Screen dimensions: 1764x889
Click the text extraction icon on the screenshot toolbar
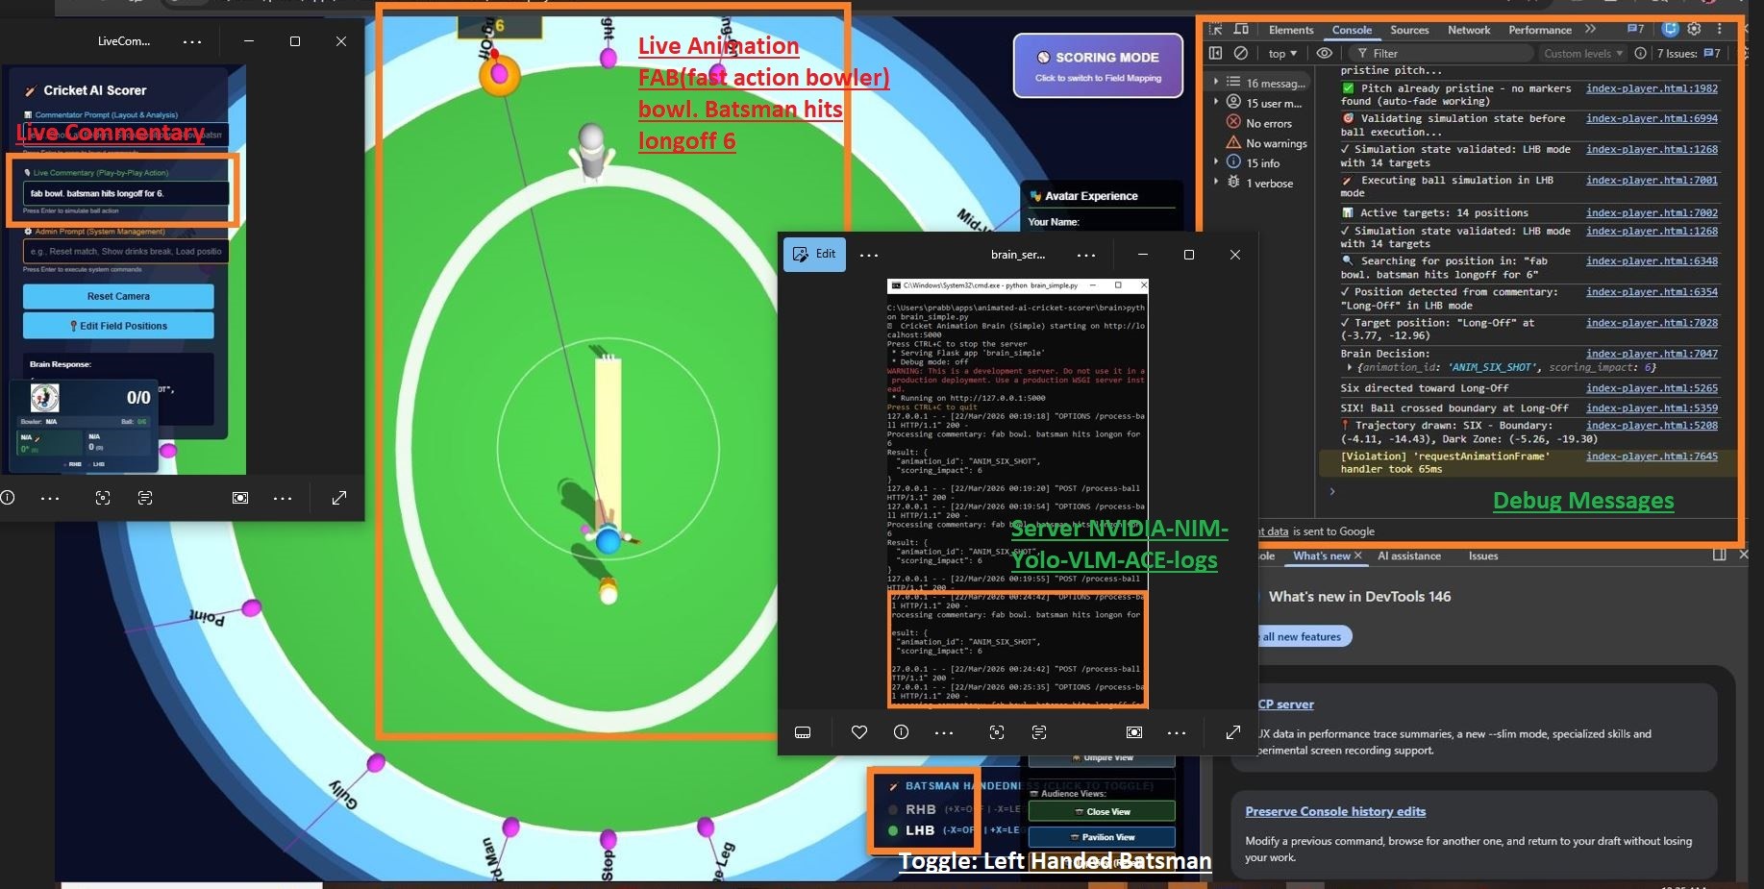1039,732
